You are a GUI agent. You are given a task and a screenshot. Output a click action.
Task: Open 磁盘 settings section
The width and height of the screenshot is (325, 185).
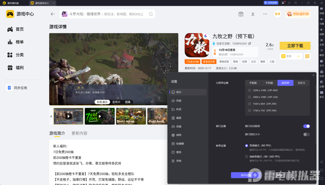tap(188, 118)
